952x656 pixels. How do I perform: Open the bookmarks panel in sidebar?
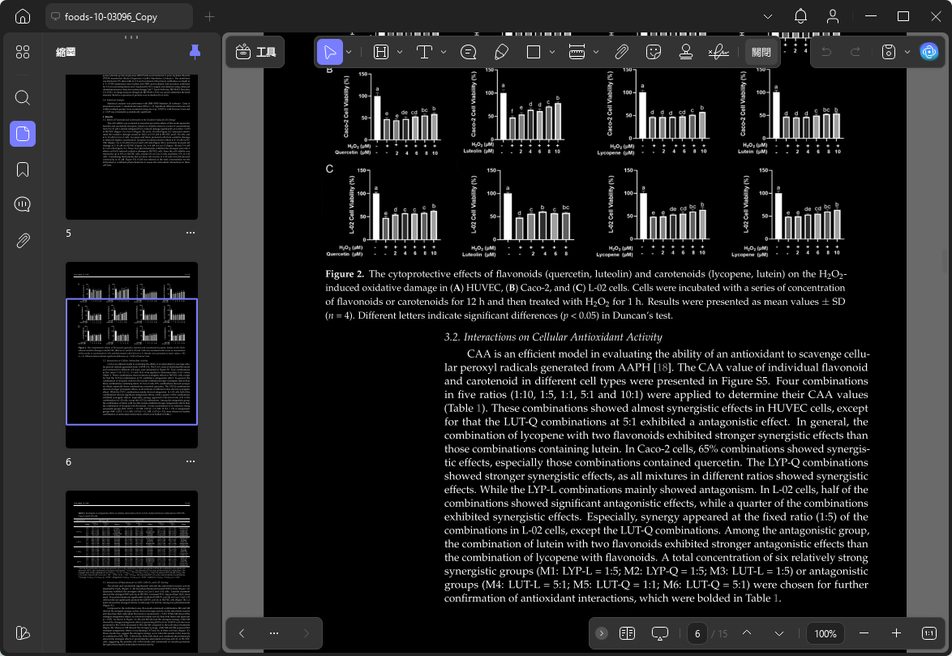23,169
